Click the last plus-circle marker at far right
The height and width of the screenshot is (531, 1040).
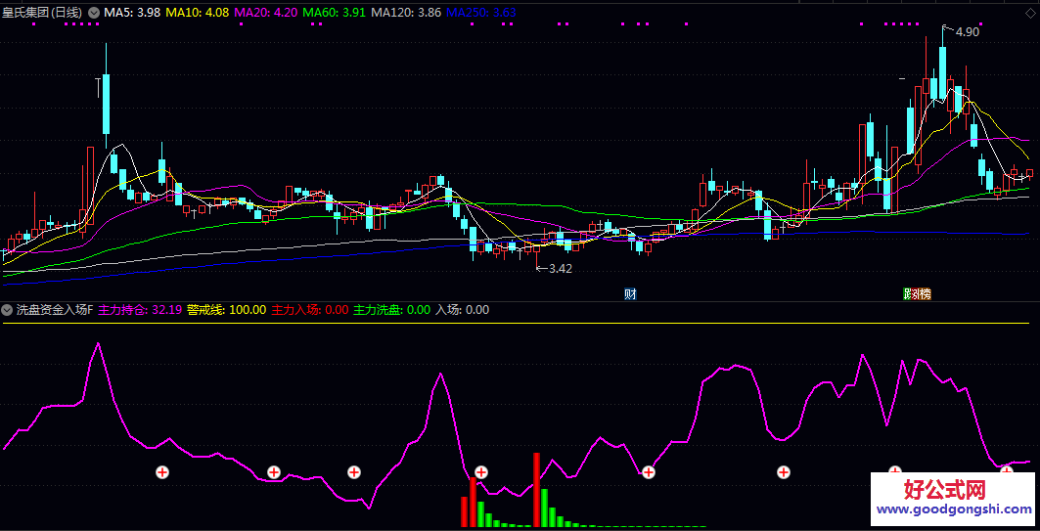(1007, 472)
